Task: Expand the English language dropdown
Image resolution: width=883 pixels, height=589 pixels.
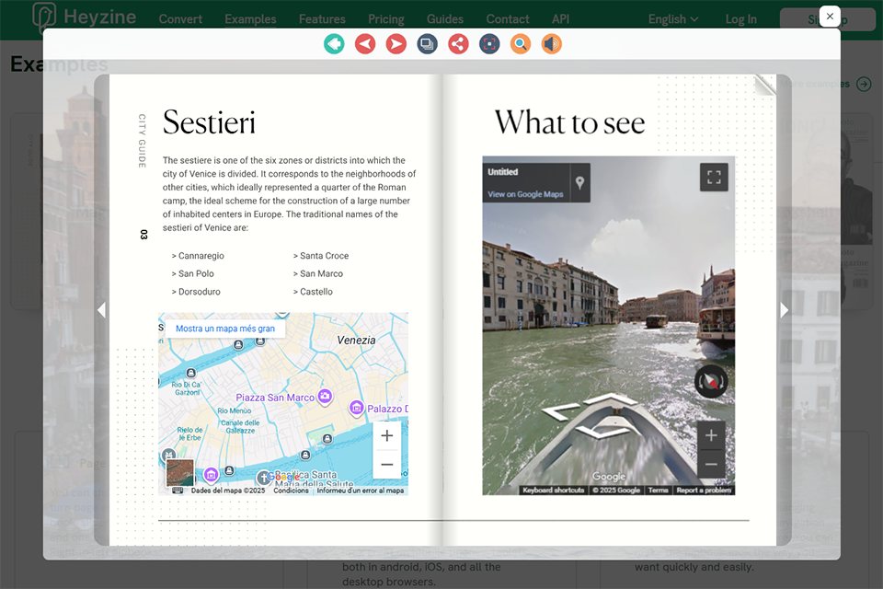Action: click(673, 19)
